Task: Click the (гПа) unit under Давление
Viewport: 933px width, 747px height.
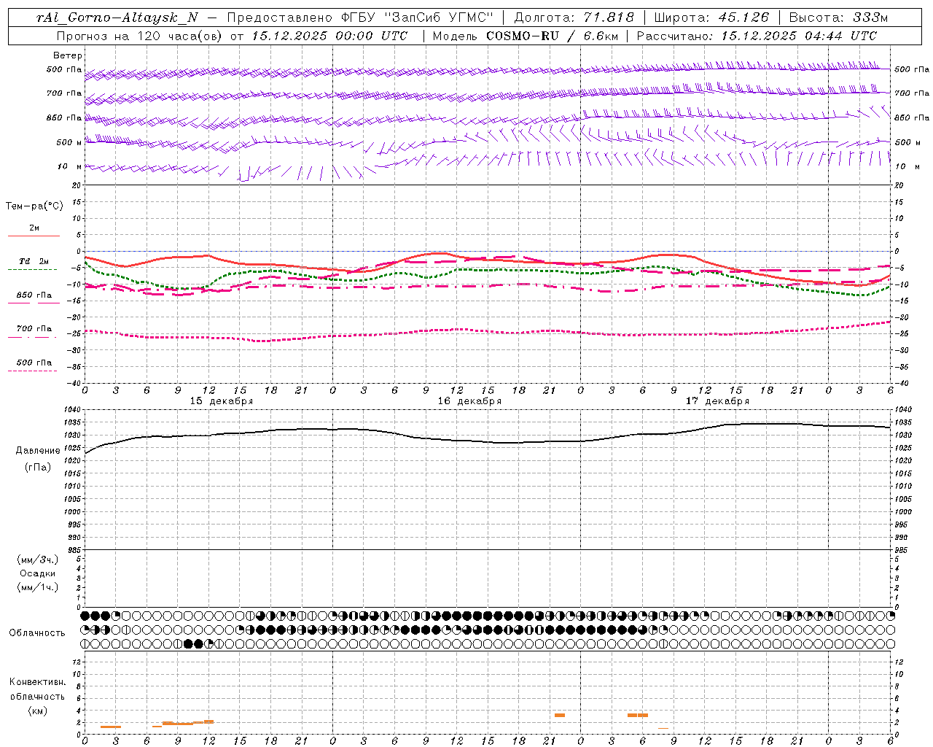Action: tap(38, 467)
